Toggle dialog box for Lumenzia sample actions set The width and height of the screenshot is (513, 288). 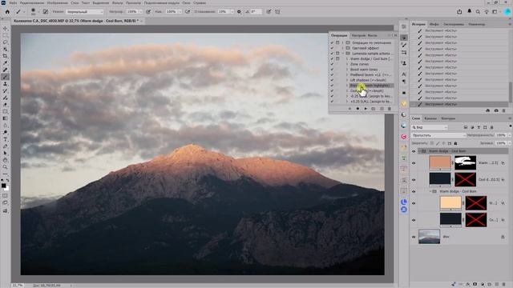(x=337, y=54)
